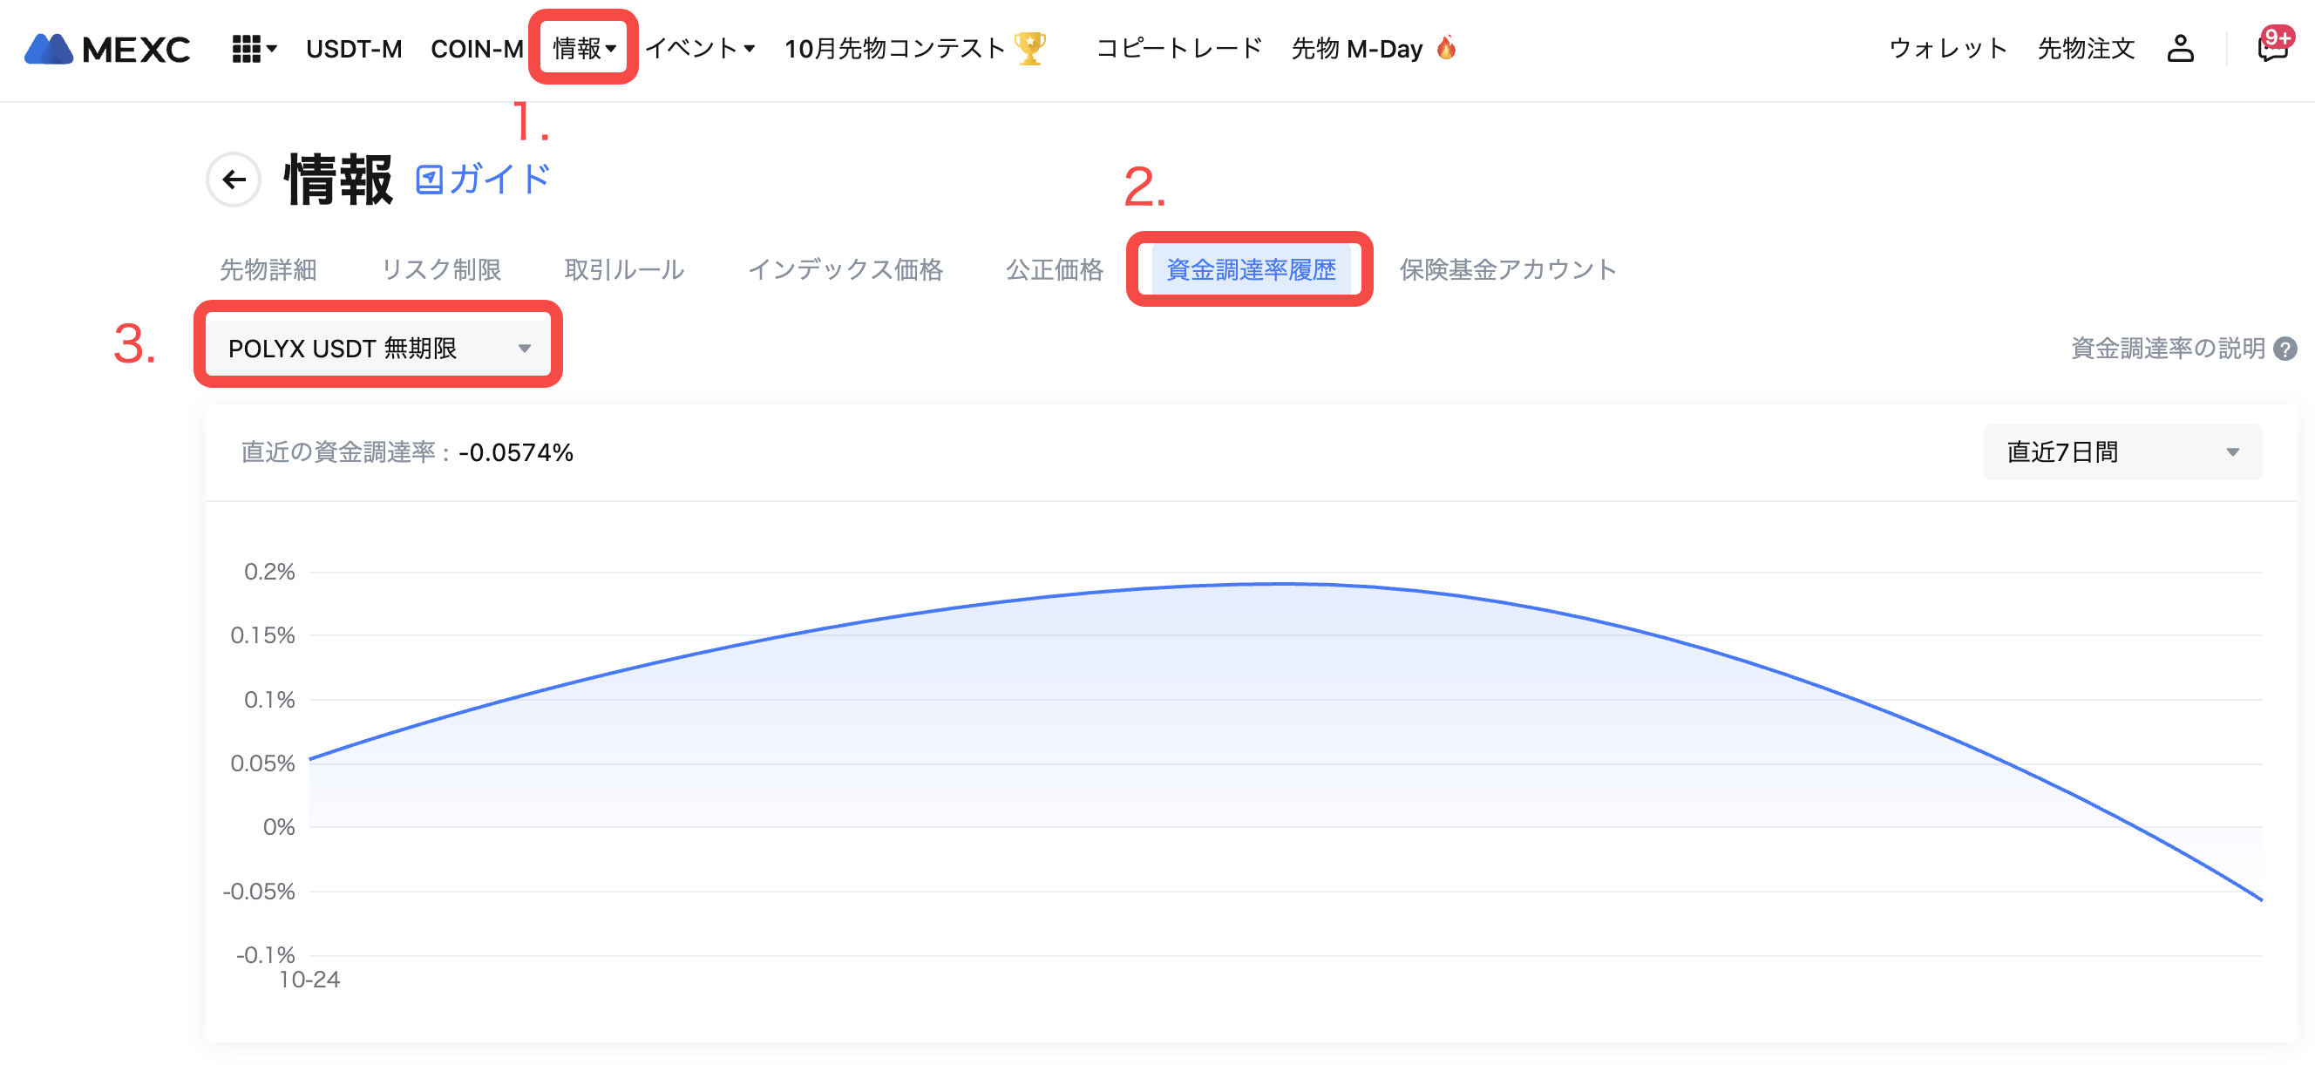This screenshot has width=2315, height=1065.
Task: Go to ウォレット page
Action: point(1947,49)
